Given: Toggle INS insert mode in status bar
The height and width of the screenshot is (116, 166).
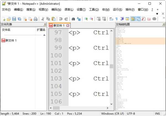Looking at the screenshot, I should pos(157,114).
